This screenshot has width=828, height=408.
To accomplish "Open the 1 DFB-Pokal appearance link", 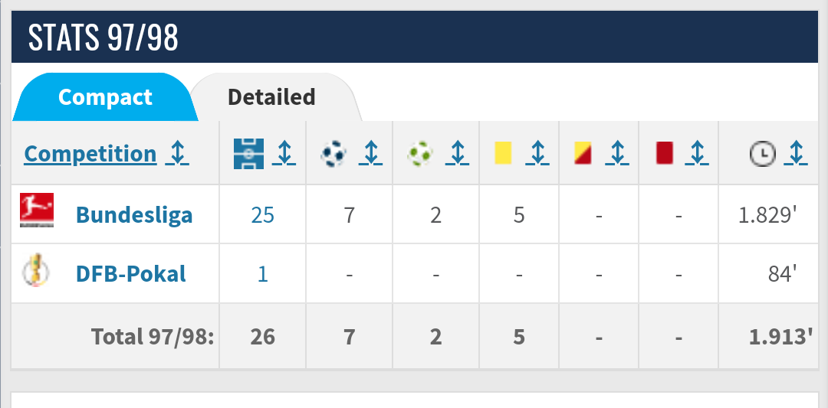I will [262, 273].
